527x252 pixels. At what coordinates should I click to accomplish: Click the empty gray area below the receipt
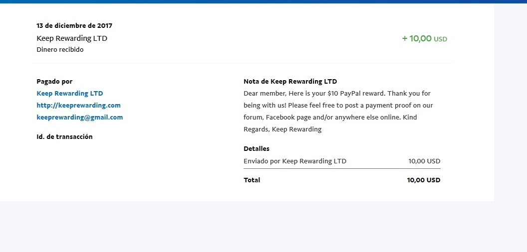point(263,227)
